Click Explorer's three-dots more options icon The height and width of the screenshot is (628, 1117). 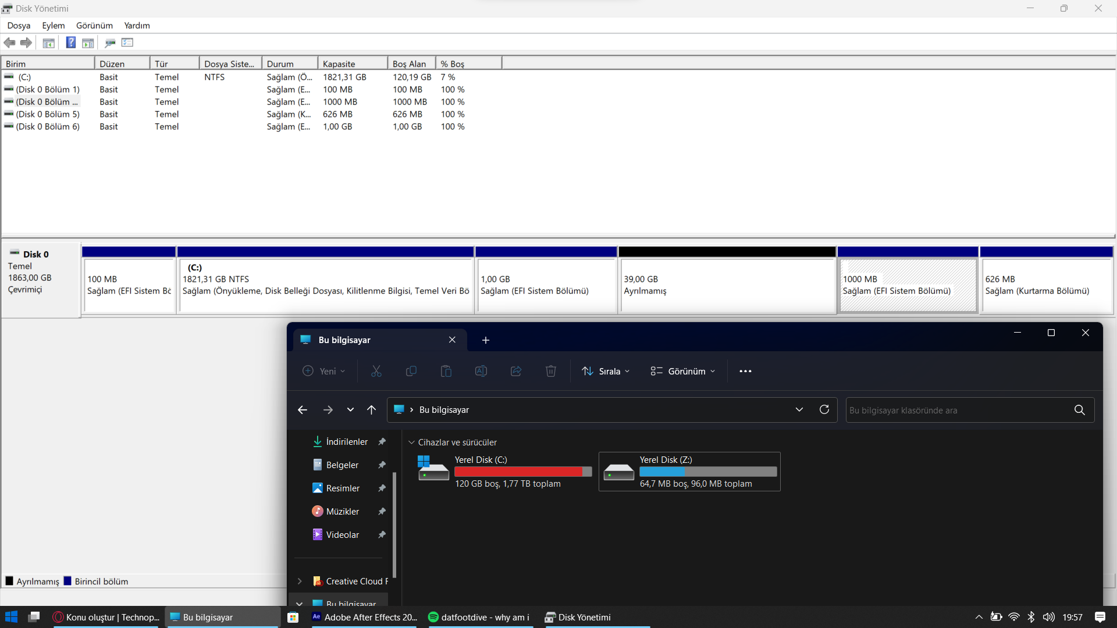(x=745, y=371)
